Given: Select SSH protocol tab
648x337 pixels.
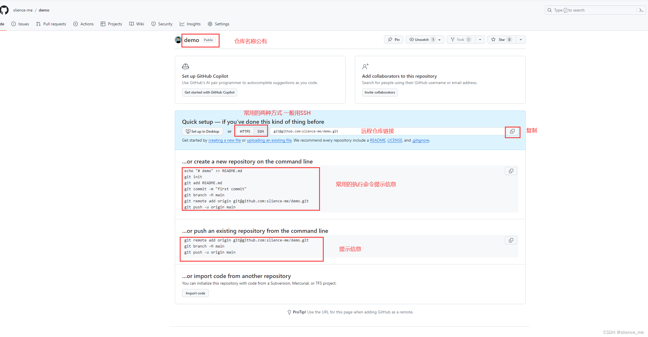Looking at the screenshot, I should coord(261,131).
